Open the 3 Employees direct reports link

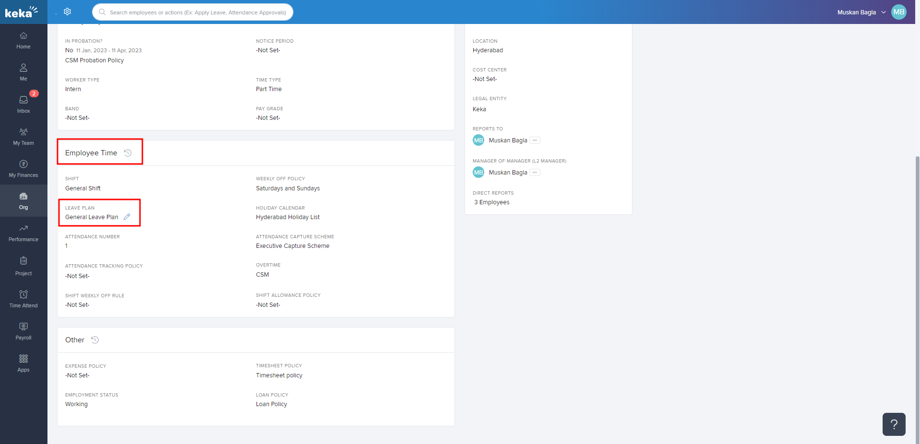tap(492, 202)
